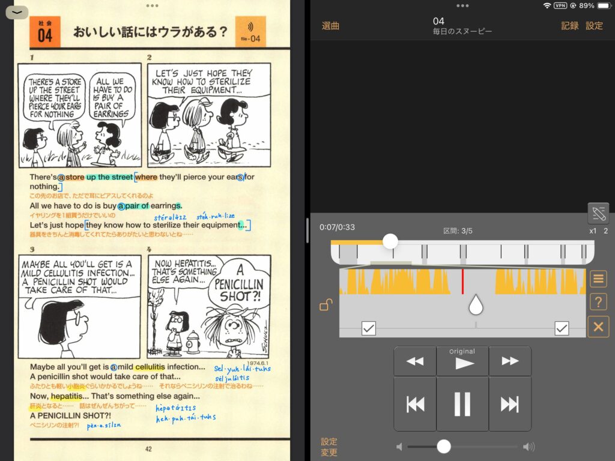
Task: Tap comic panel 4 with 'A PENICILLIN SHOT?!'
Action: (209, 307)
